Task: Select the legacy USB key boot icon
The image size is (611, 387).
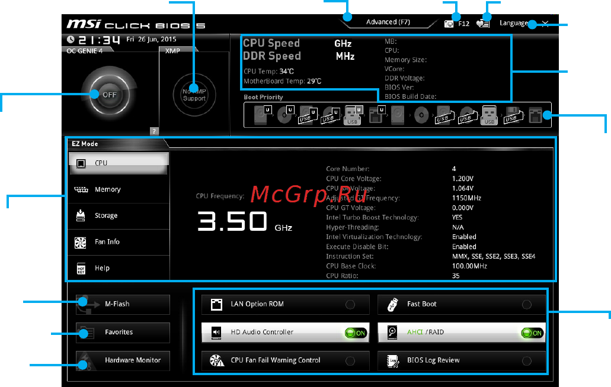Action: click(x=490, y=115)
